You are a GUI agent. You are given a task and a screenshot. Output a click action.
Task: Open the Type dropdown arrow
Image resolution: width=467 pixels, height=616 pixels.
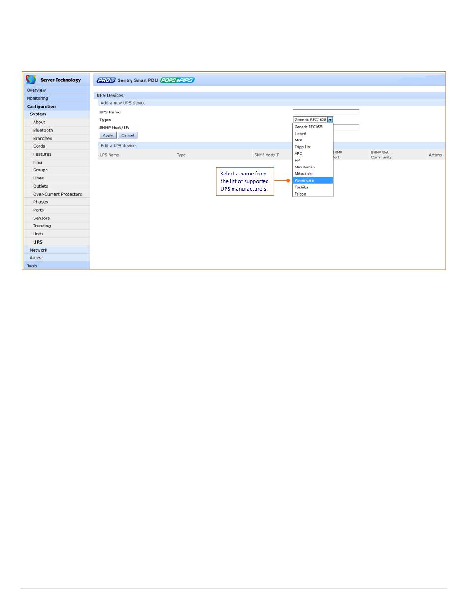coord(330,120)
